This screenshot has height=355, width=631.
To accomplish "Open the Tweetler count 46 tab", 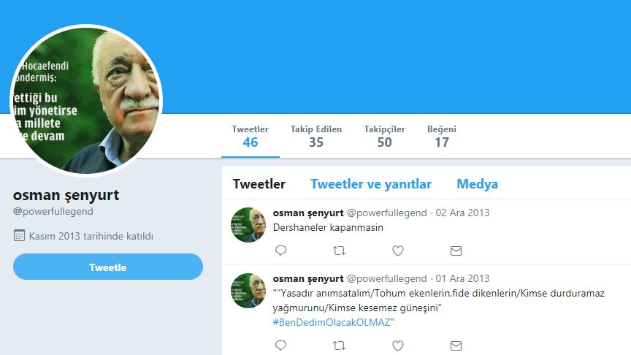I will pyautogui.click(x=251, y=137).
